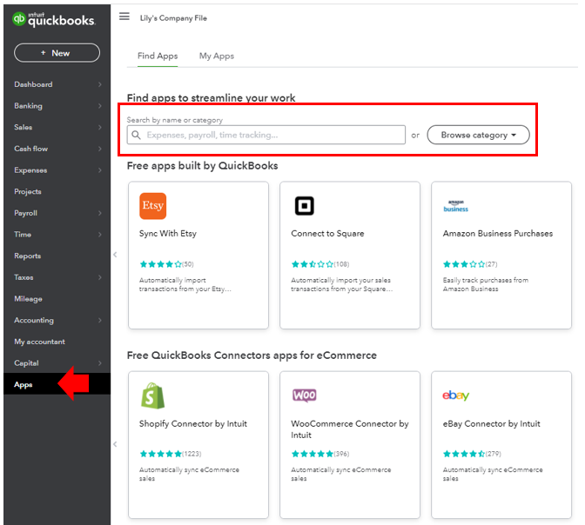Select Apps in the sidebar
This screenshot has width=585, height=525.
[x=24, y=384]
